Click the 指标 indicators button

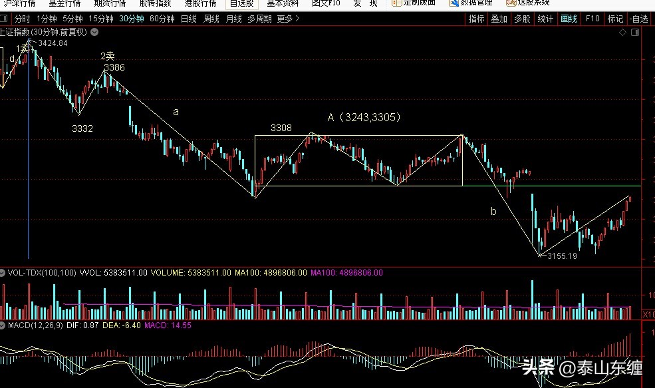(476, 19)
